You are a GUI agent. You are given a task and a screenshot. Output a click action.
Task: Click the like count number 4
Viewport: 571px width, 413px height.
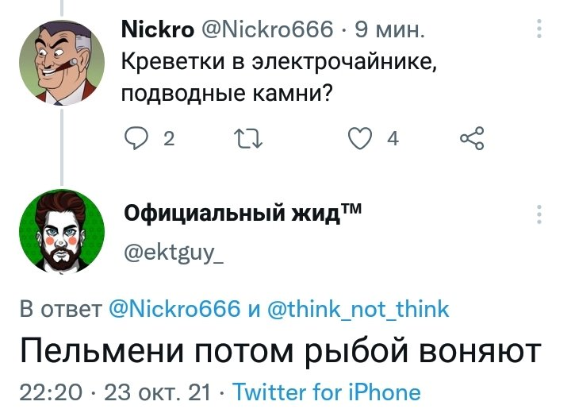tap(393, 140)
